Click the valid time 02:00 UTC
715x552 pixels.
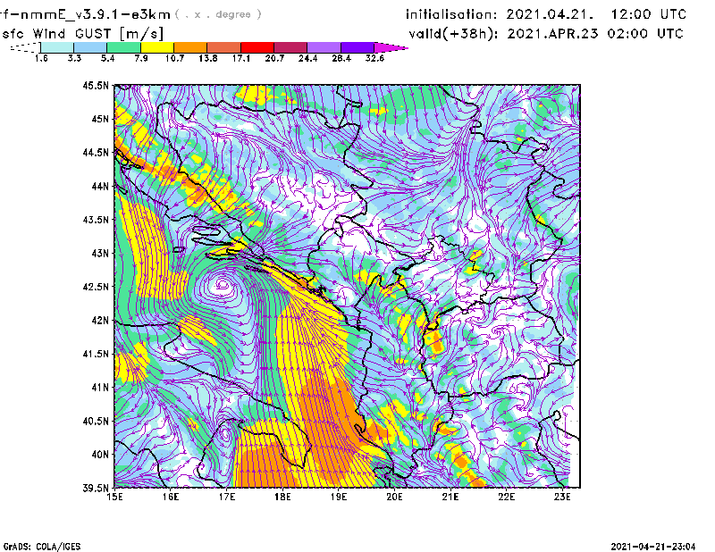tap(645, 34)
